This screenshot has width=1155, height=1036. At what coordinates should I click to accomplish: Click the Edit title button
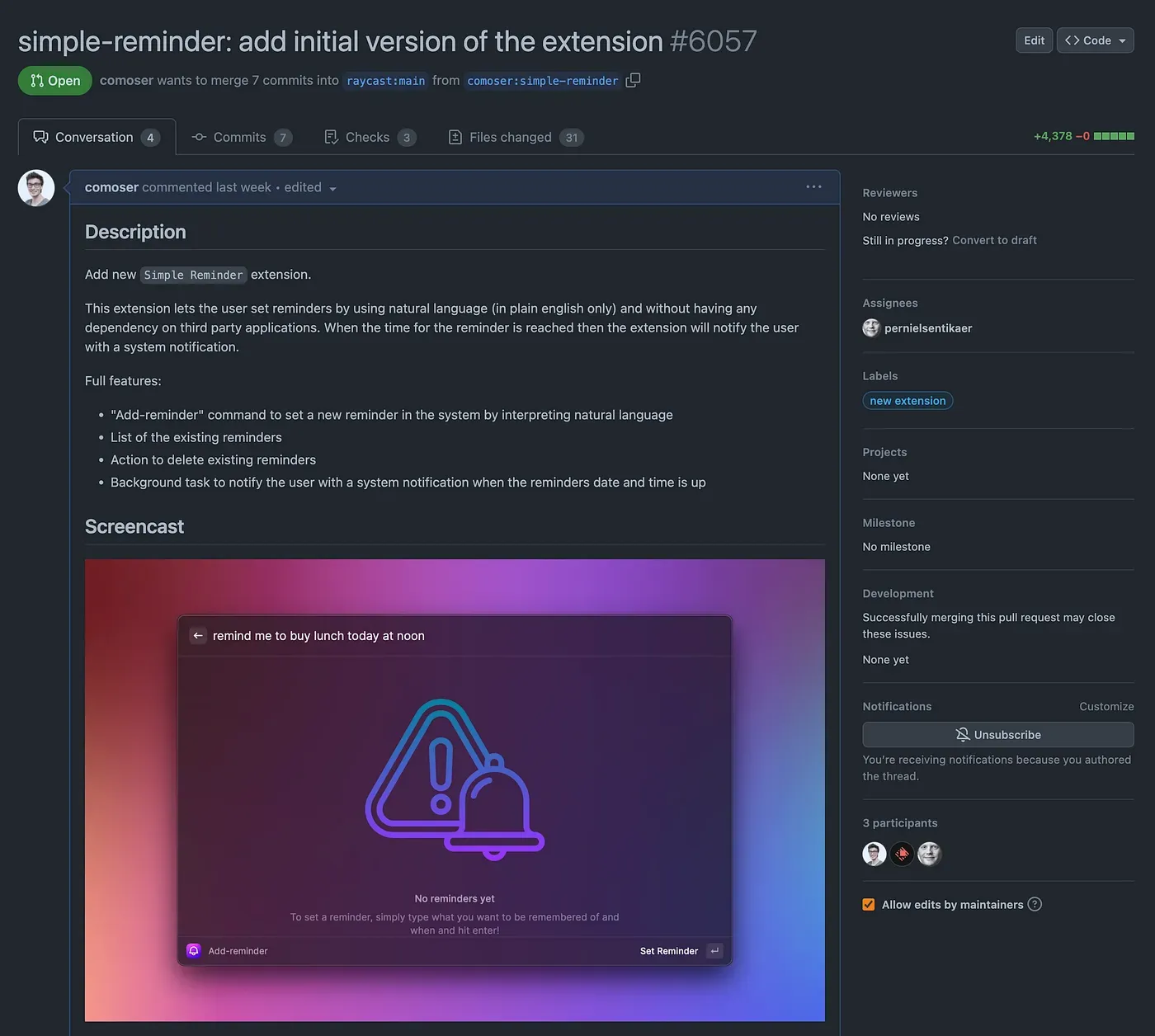tap(1035, 40)
